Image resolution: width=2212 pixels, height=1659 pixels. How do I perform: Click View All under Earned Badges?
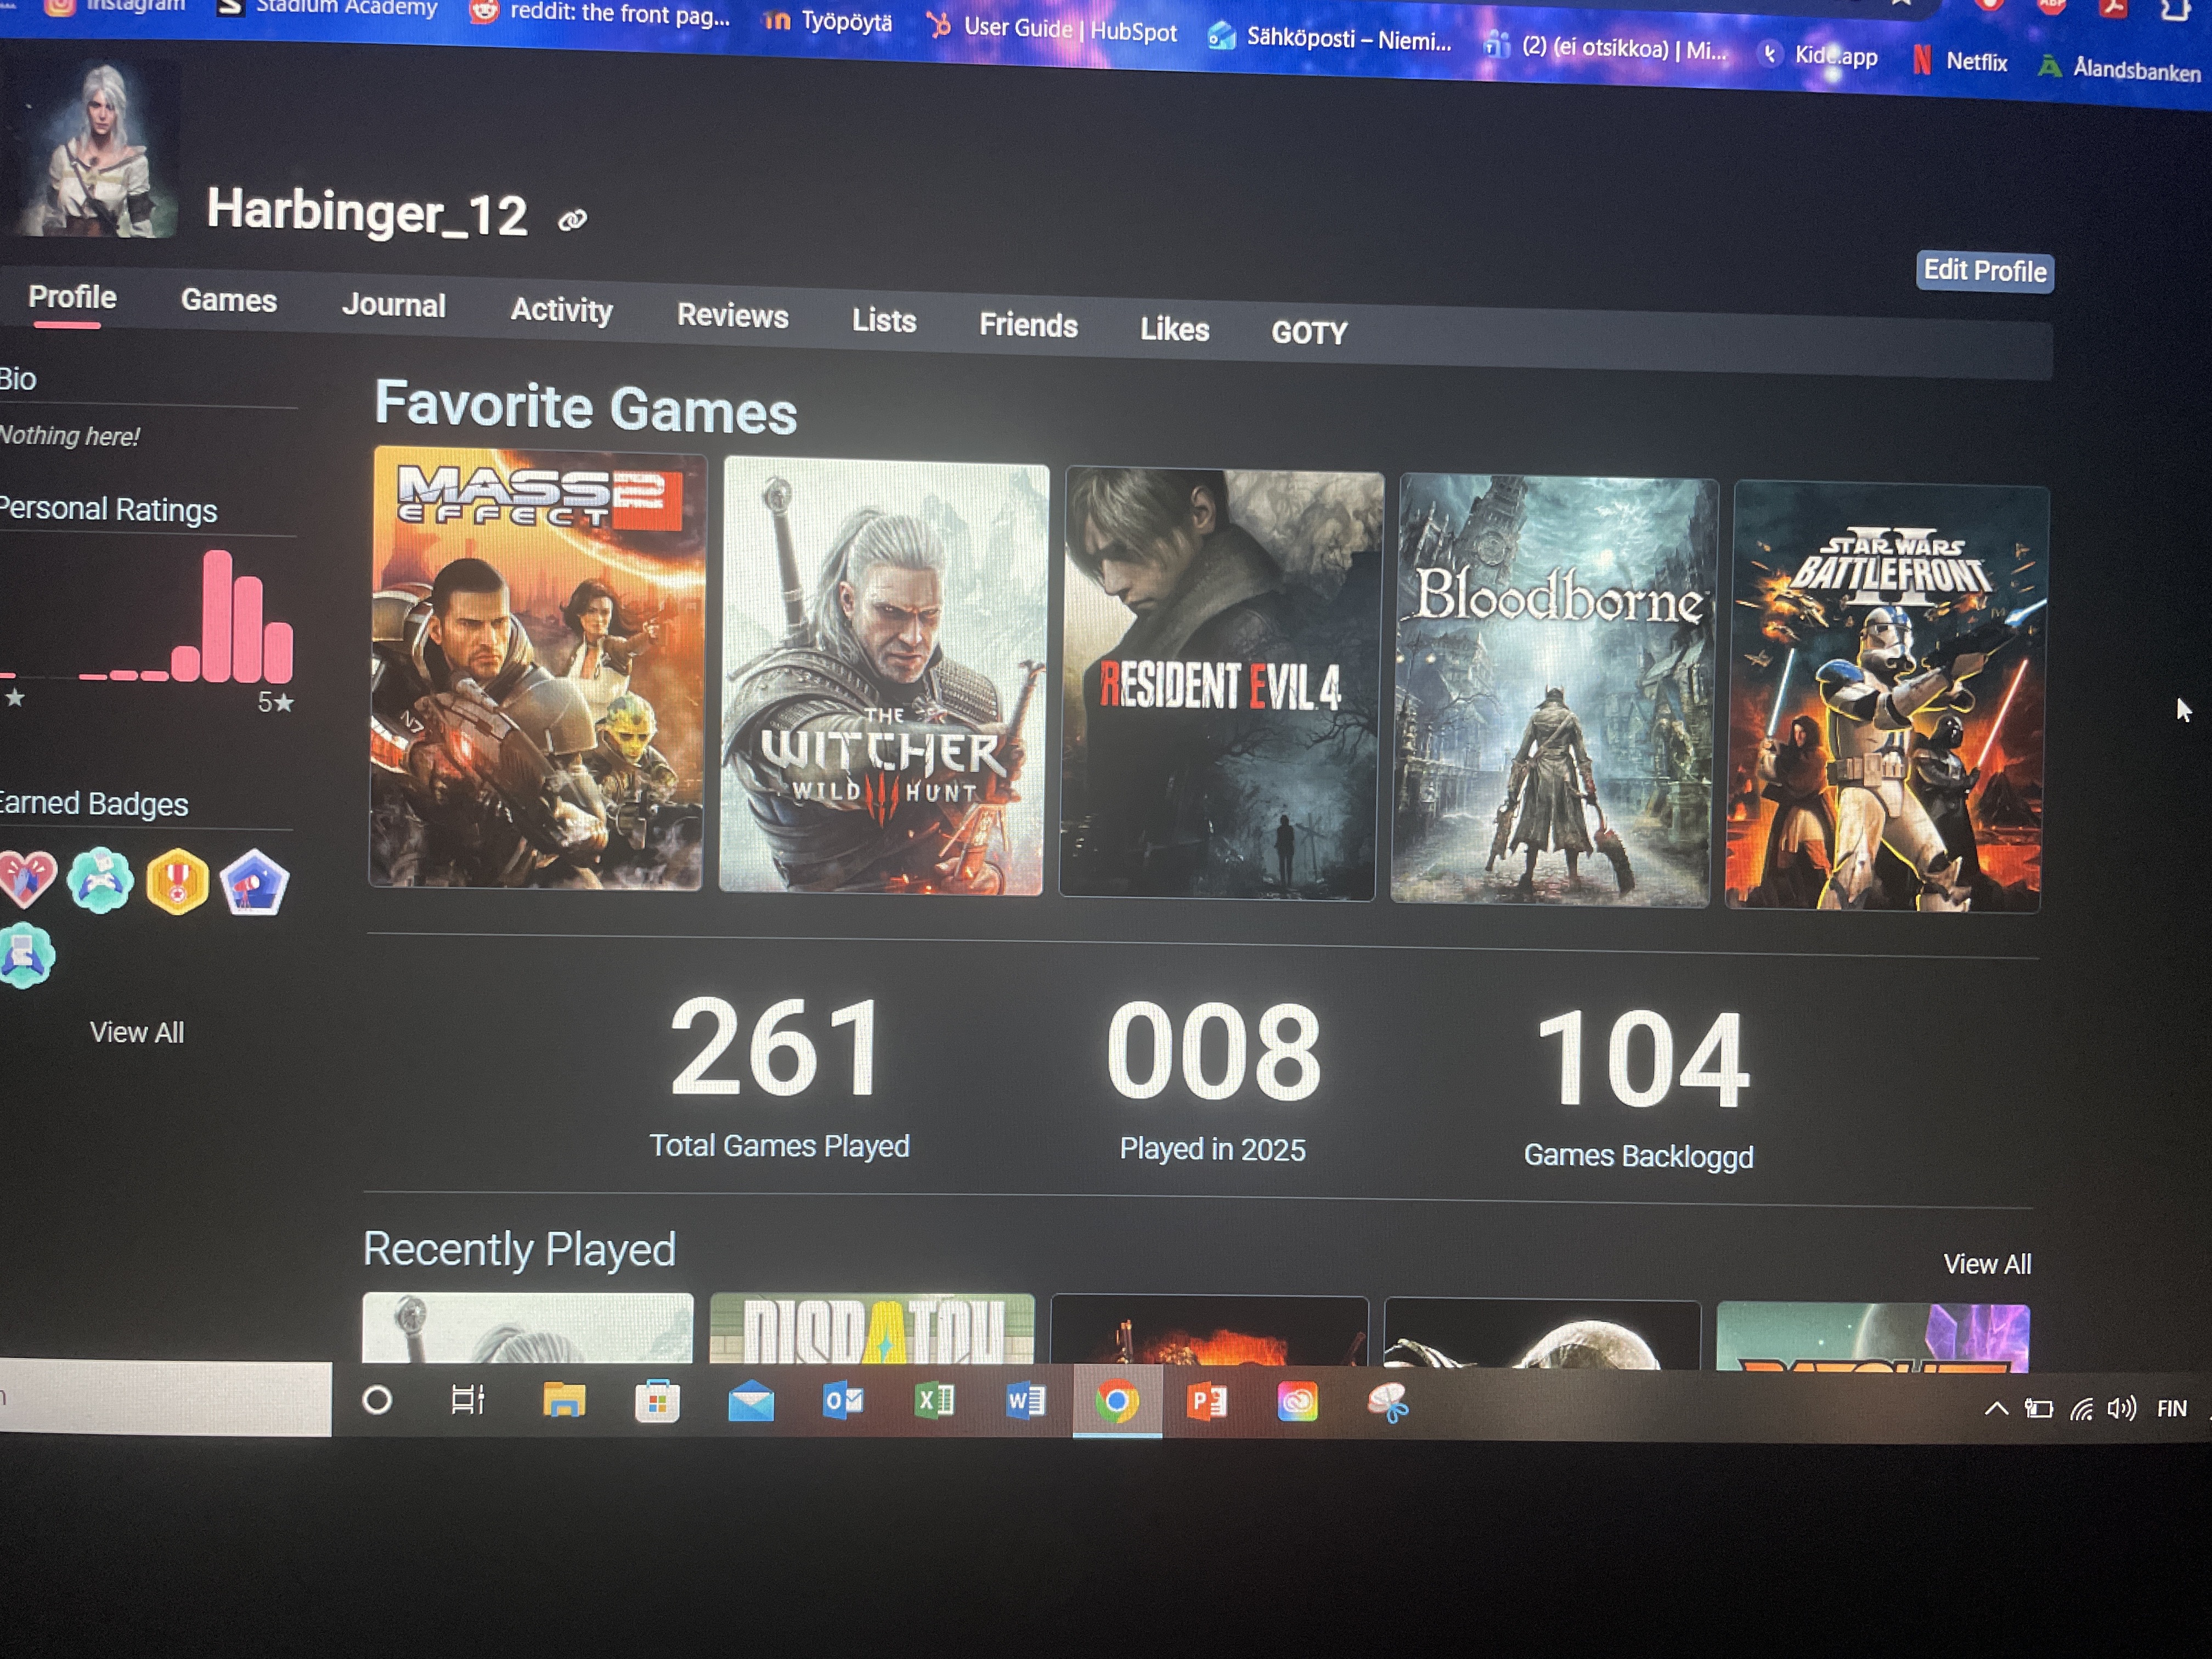click(x=137, y=1032)
